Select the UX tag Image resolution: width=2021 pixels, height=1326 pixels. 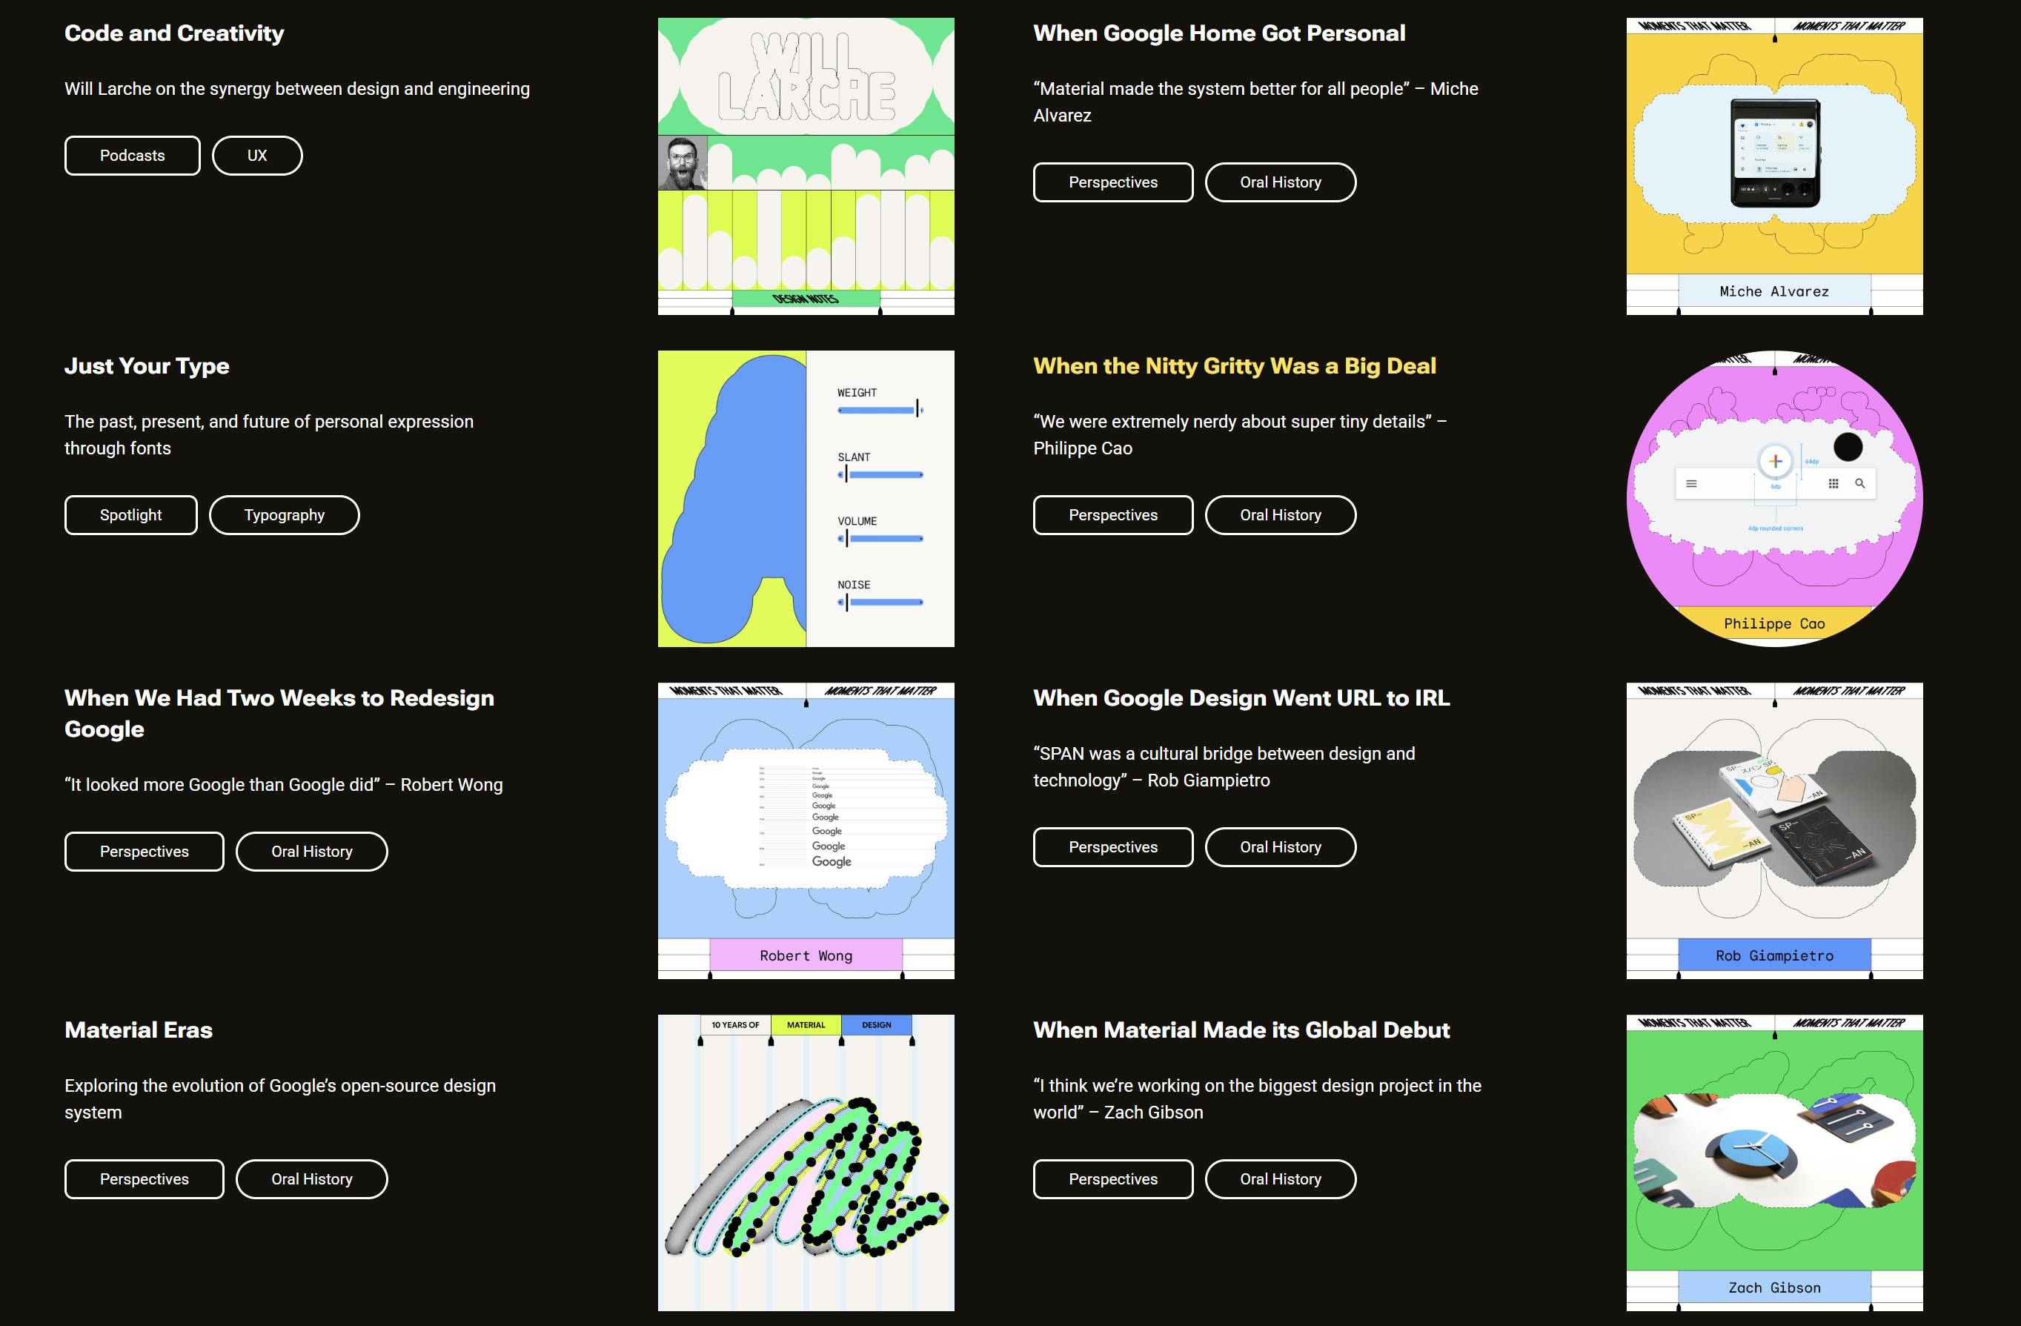coord(256,156)
